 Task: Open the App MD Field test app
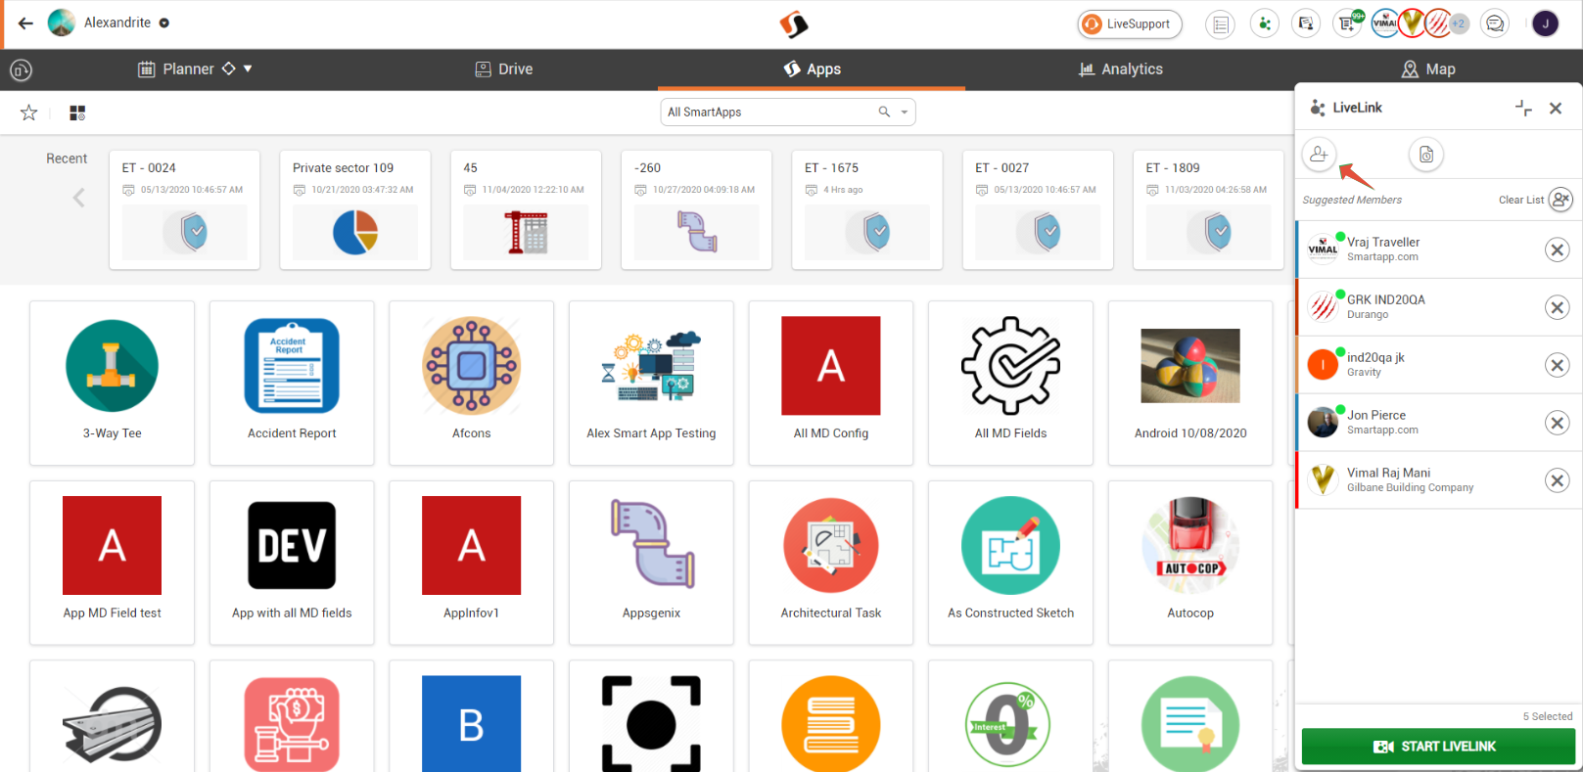click(112, 563)
